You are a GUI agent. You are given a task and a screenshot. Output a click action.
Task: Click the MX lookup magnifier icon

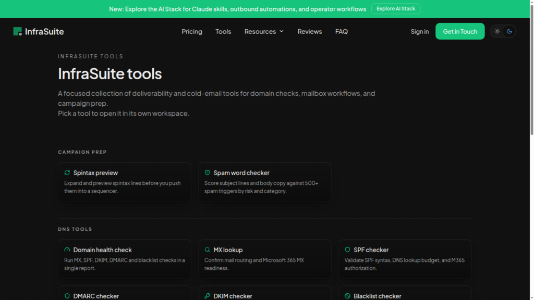pos(207,249)
